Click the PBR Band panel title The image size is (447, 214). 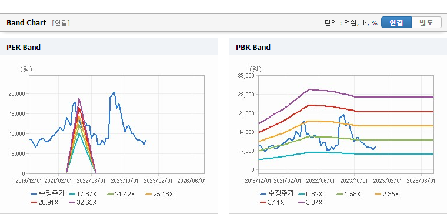253,47
